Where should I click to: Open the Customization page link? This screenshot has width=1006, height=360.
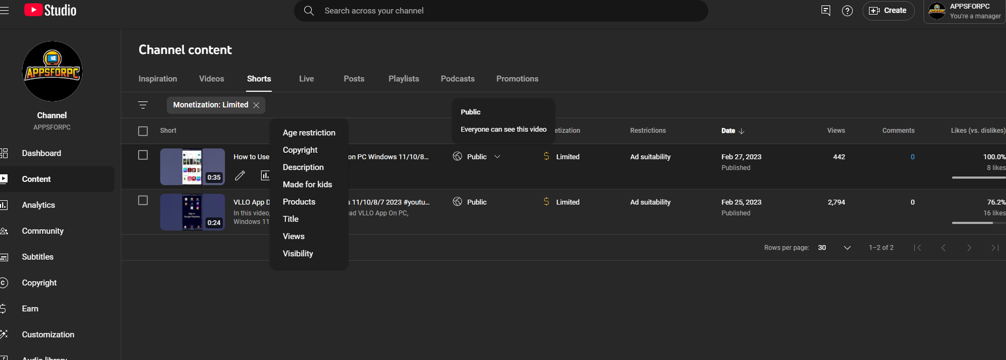(x=48, y=335)
